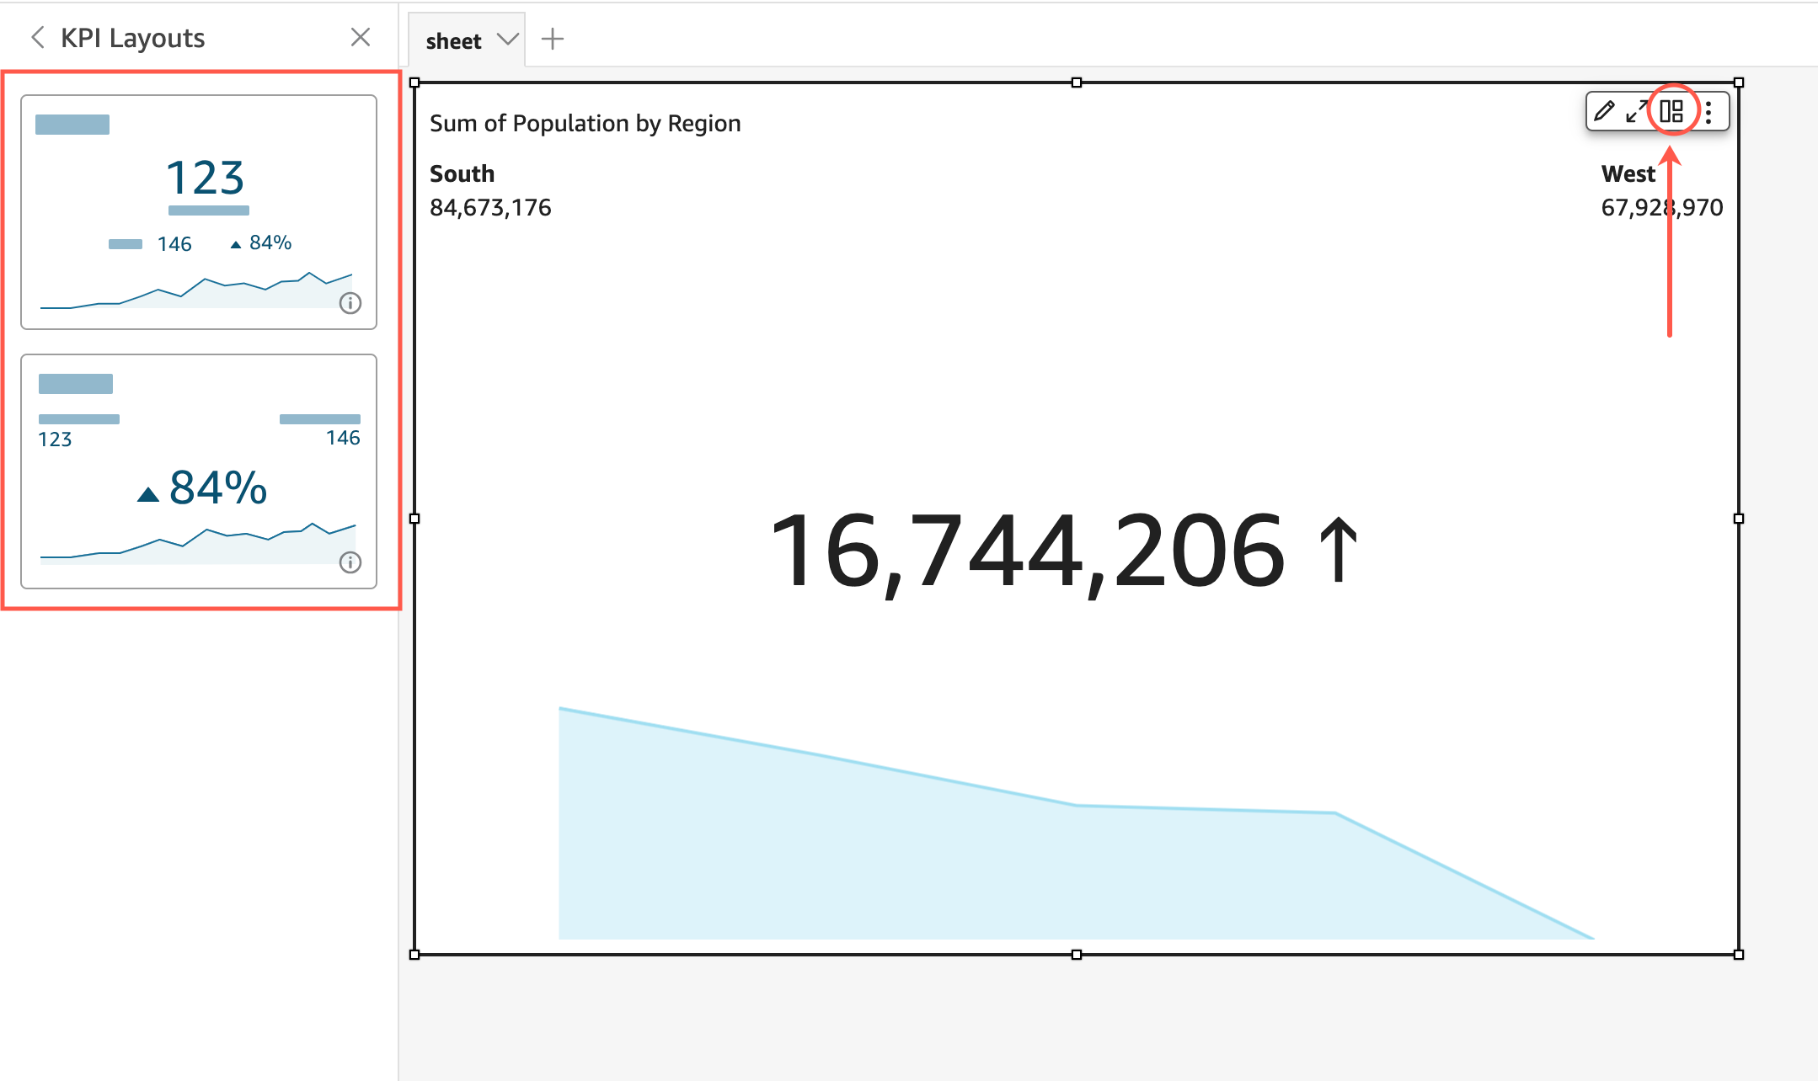The image size is (1818, 1081).
Task: Click the South 84,673,176 value label
Action: tap(491, 206)
